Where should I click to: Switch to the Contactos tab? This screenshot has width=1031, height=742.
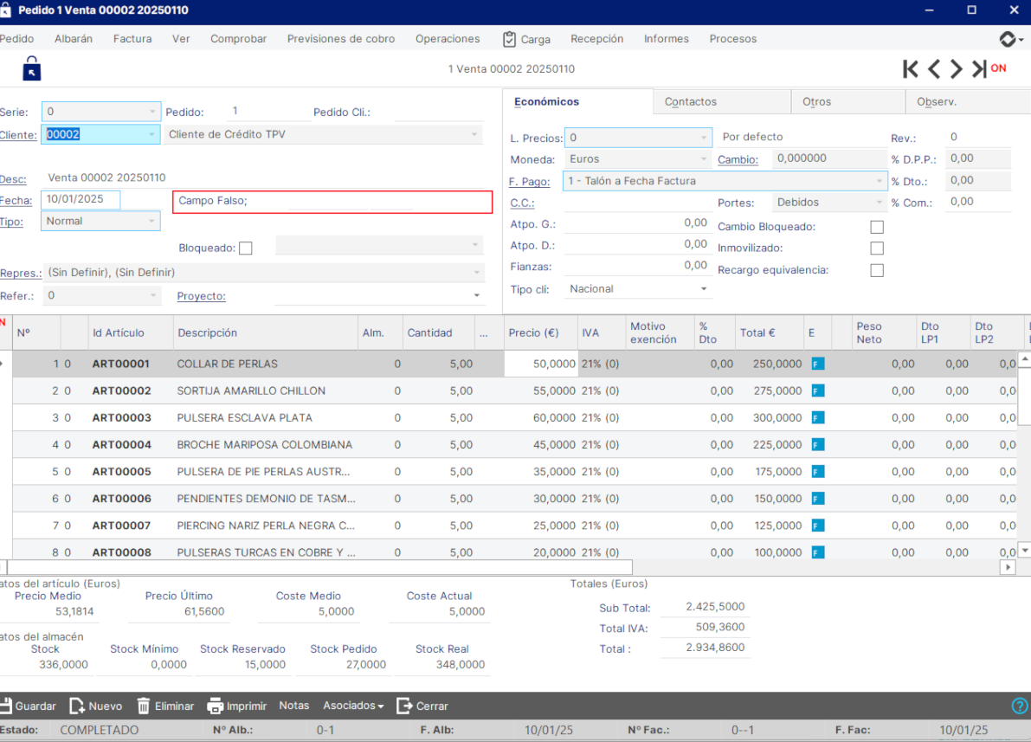click(722, 102)
